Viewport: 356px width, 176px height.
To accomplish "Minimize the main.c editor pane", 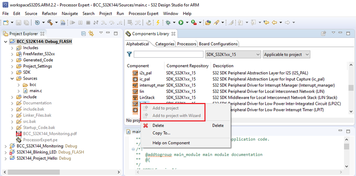I will (x=340, y=131).
